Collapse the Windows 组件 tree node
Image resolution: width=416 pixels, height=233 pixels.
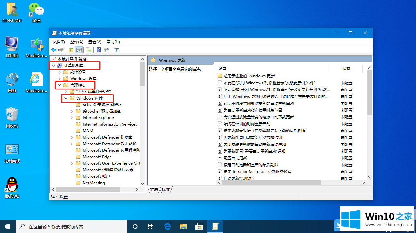(x=66, y=98)
